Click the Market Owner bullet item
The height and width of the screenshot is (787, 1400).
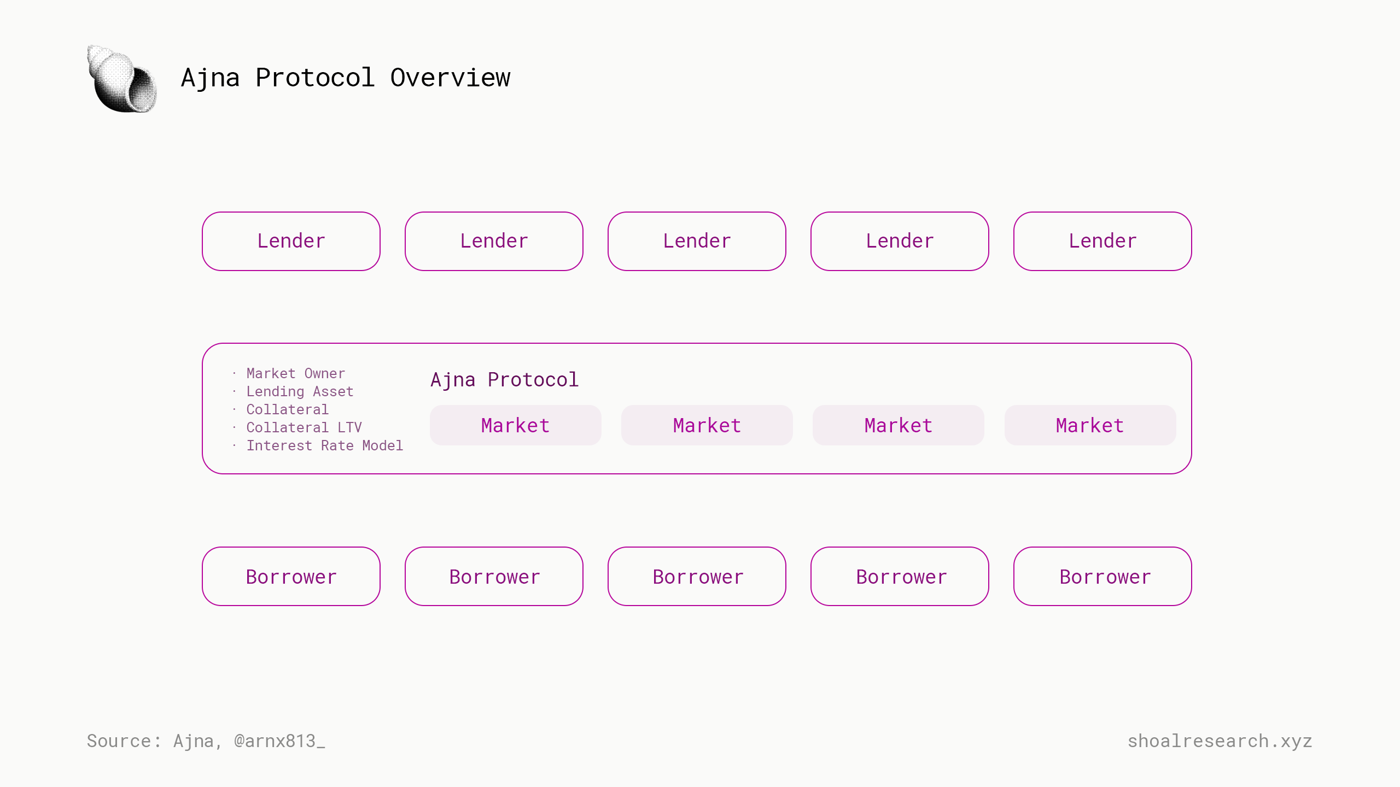click(x=296, y=373)
